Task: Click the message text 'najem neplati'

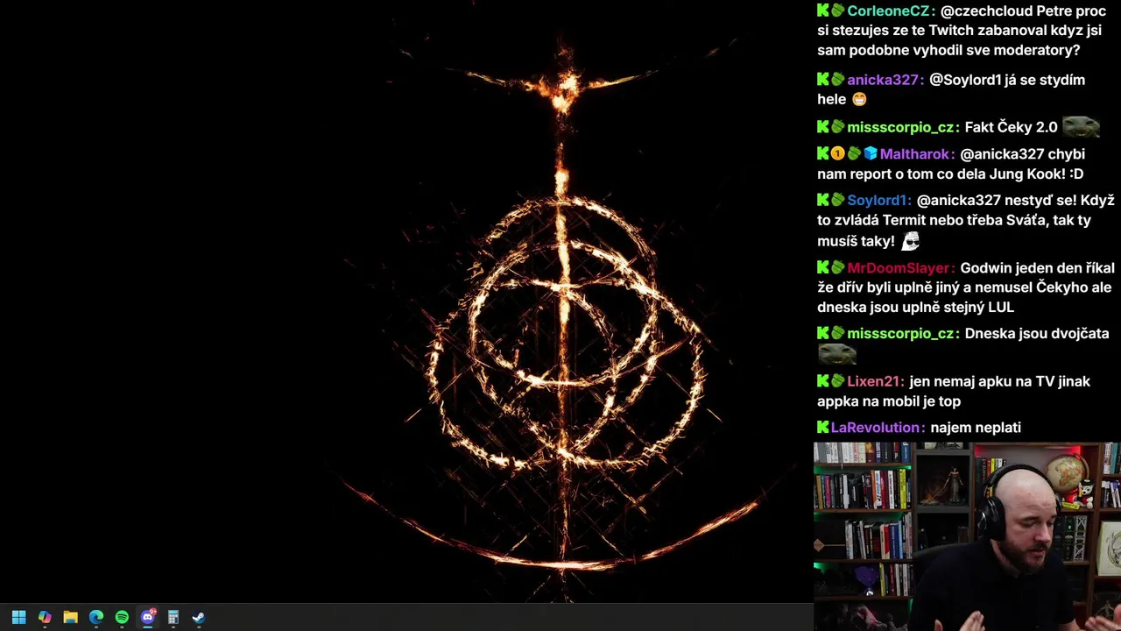Action: point(976,428)
